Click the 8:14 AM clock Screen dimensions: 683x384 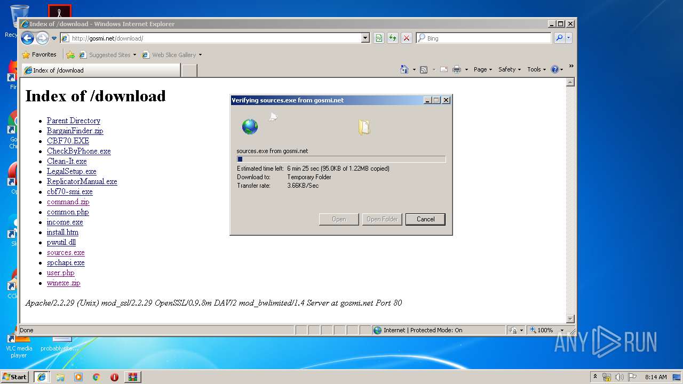[656, 377]
